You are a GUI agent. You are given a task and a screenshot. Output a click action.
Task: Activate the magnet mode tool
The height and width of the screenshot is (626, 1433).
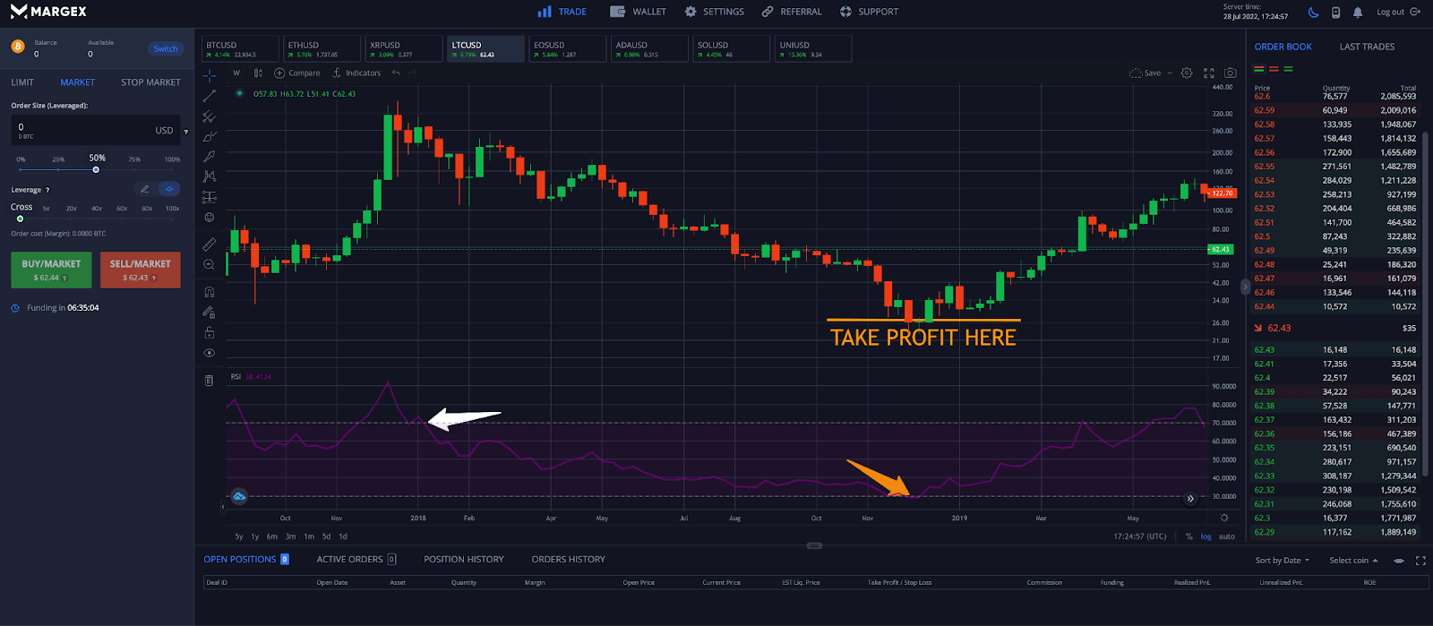click(x=210, y=292)
